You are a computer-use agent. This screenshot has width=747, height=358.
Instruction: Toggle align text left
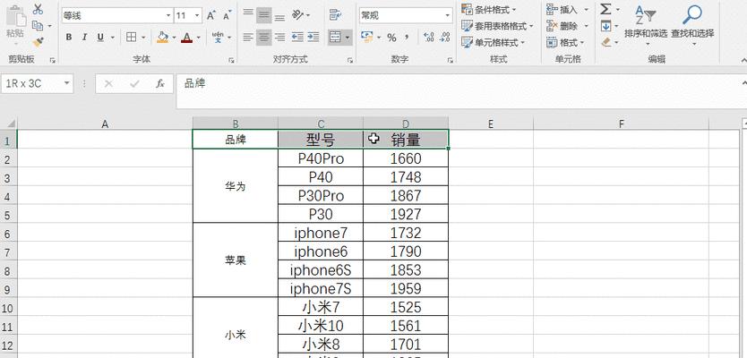click(248, 37)
